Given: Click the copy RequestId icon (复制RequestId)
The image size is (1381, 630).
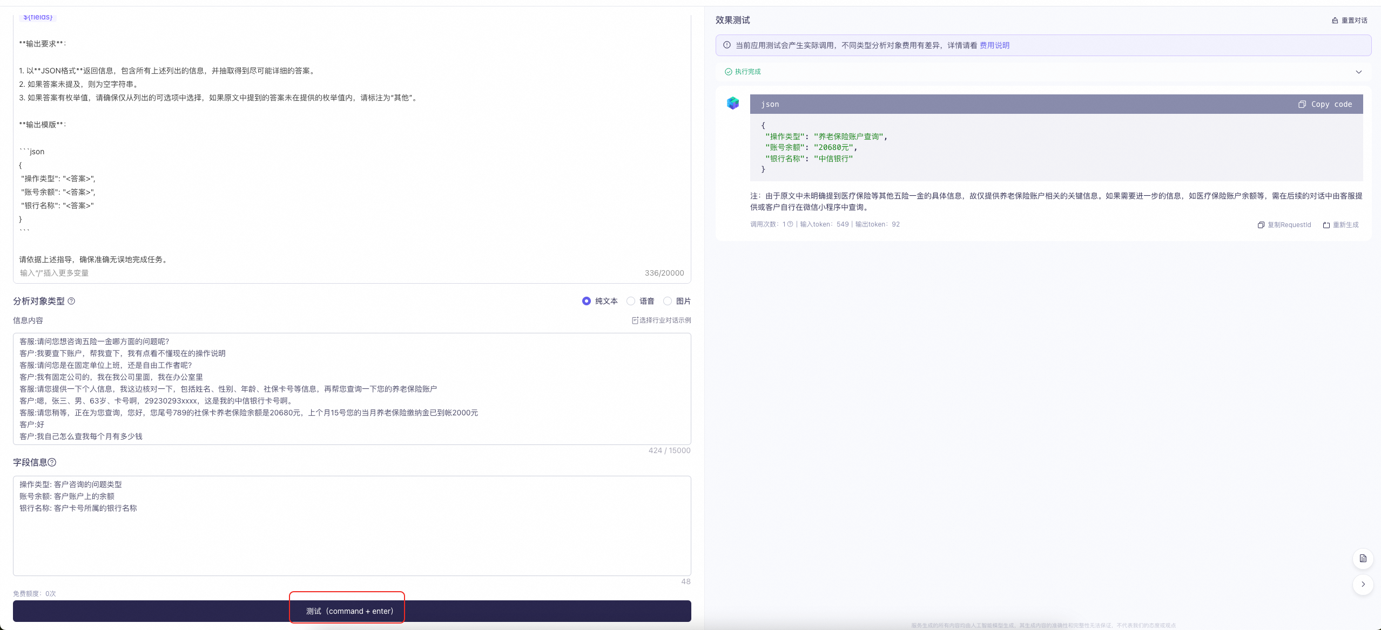Looking at the screenshot, I should pyautogui.click(x=1261, y=225).
